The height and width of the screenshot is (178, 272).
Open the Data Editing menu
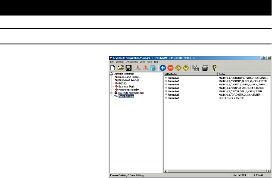pos(131,62)
